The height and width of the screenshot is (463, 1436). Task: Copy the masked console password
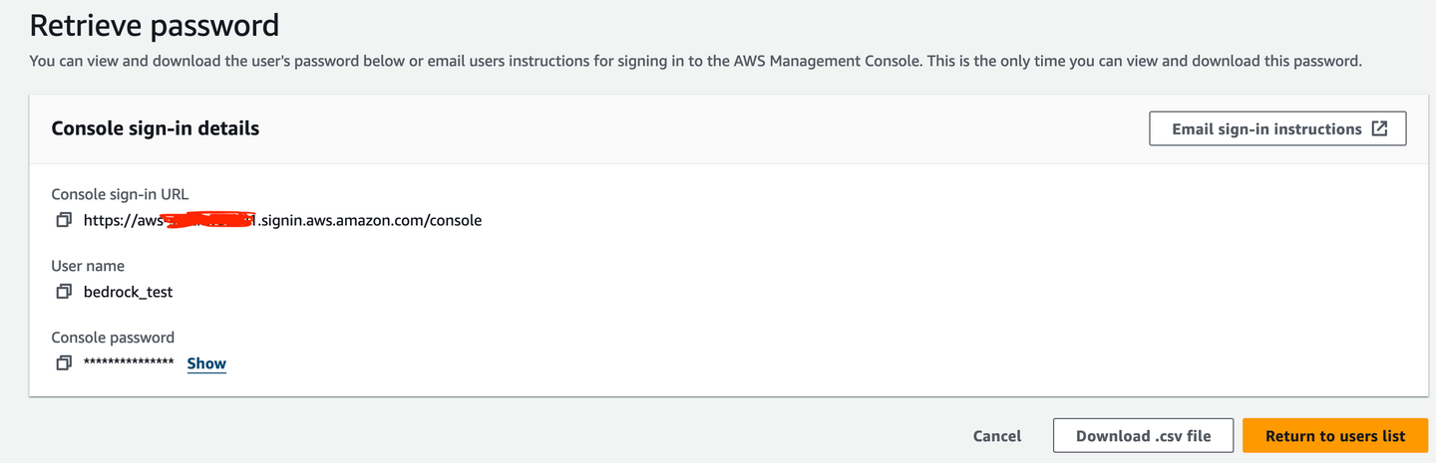[64, 363]
